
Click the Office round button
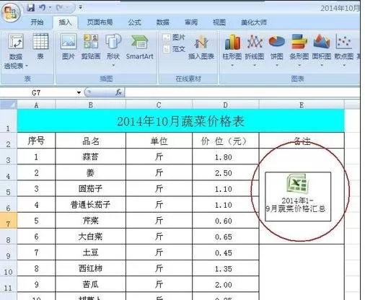click(10, 12)
